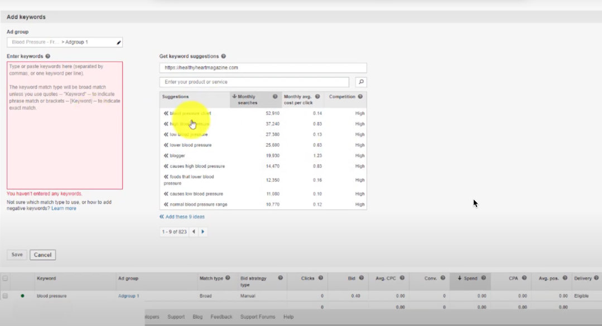Open the help tooltip beside Get keyword suggestions
The height and width of the screenshot is (326, 602).
223,56
